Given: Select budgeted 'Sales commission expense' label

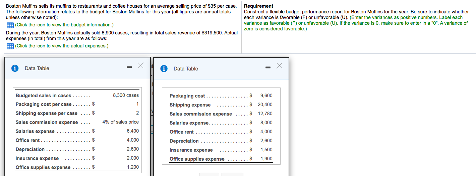Looking at the screenshot, I should pyautogui.click(x=47, y=122).
